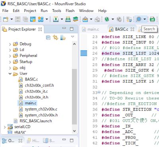Image resolution: width=159 pixels, height=147 pixels.
Task: Maximize the Project Explorer panel
Action: coord(72,29)
